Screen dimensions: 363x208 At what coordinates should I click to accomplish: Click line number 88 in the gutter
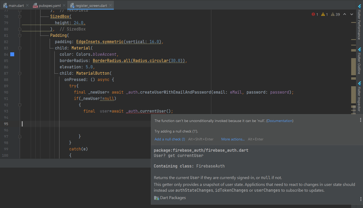click(x=6, y=80)
